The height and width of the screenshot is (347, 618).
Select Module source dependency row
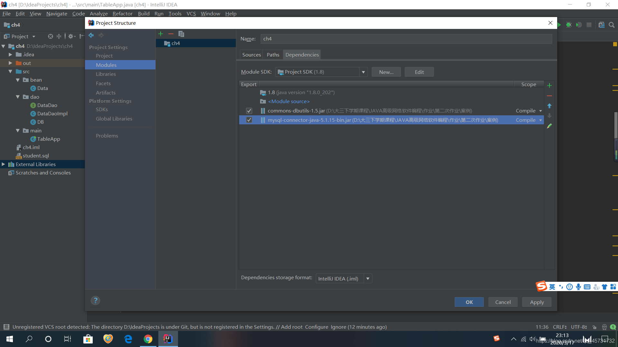pos(391,101)
